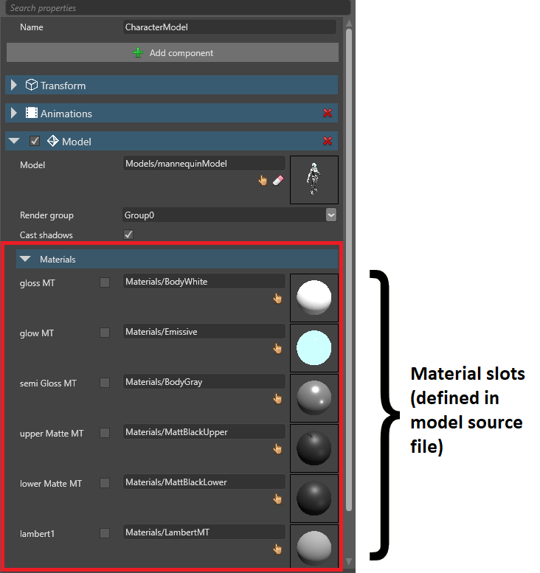Pick asset for glow MT material slot

pos(278,349)
